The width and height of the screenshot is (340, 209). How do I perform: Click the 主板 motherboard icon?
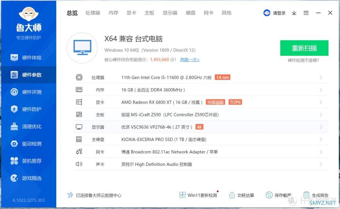(x=79, y=115)
